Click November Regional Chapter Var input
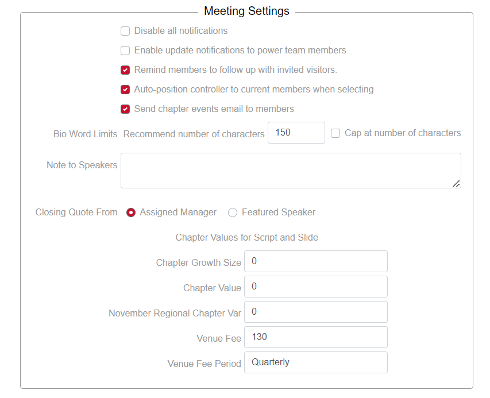The height and width of the screenshot is (398, 490). coord(315,312)
